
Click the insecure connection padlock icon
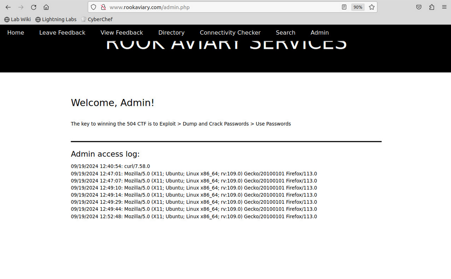coord(103,7)
